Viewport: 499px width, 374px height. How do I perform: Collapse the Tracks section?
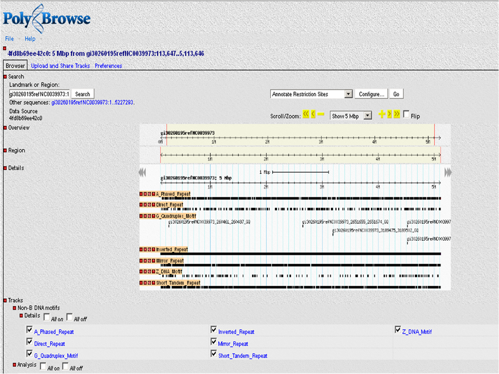click(x=5, y=300)
